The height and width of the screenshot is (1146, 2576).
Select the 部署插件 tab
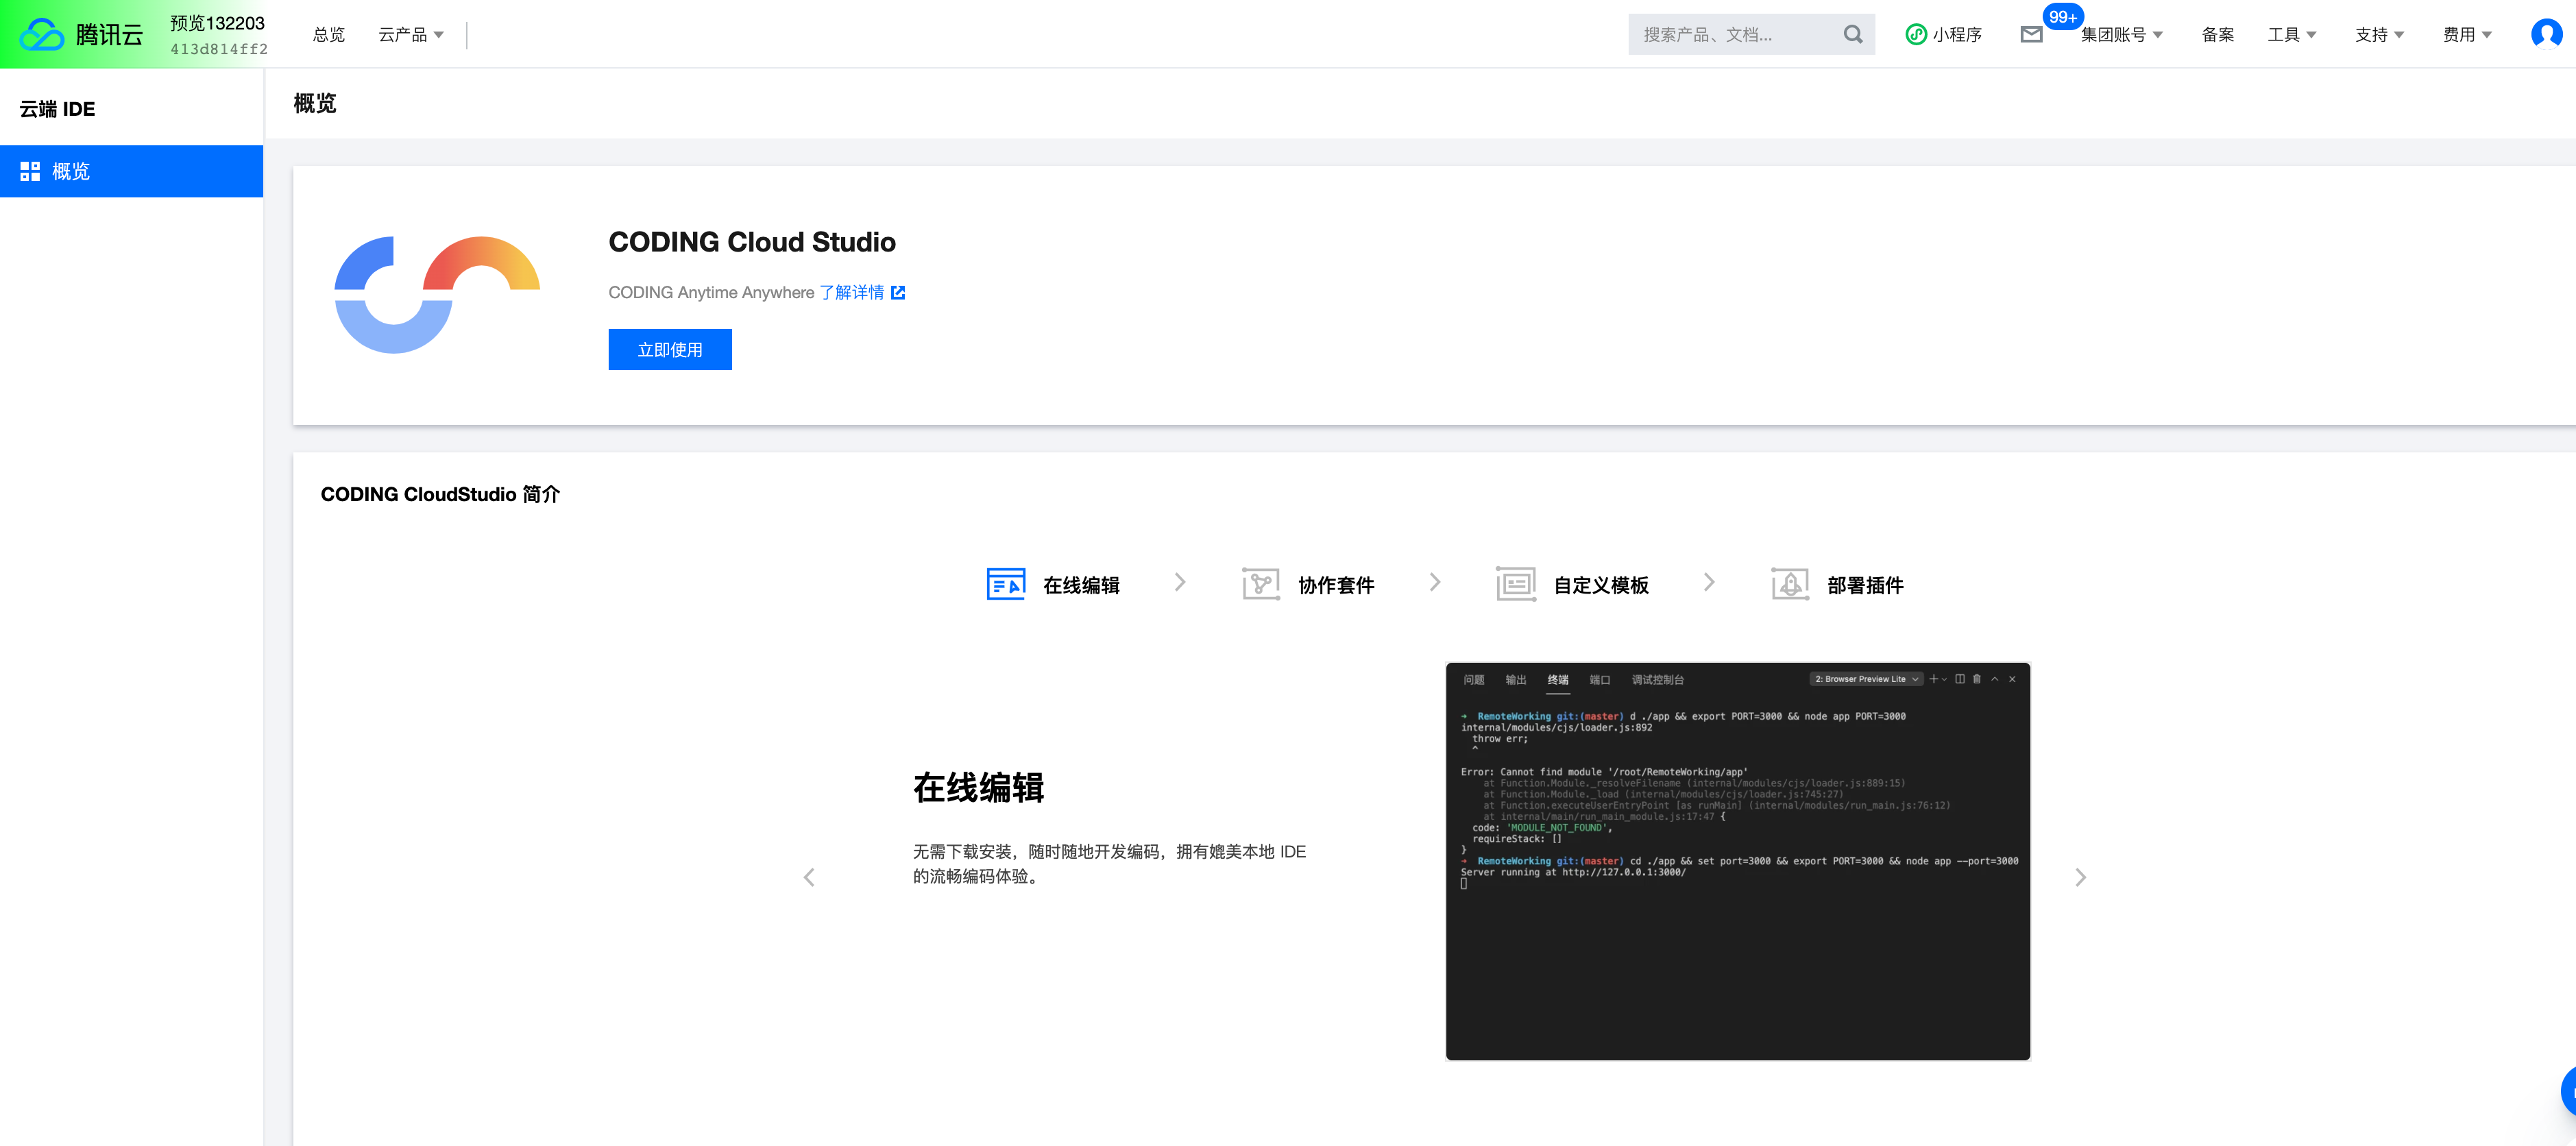pos(1838,584)
